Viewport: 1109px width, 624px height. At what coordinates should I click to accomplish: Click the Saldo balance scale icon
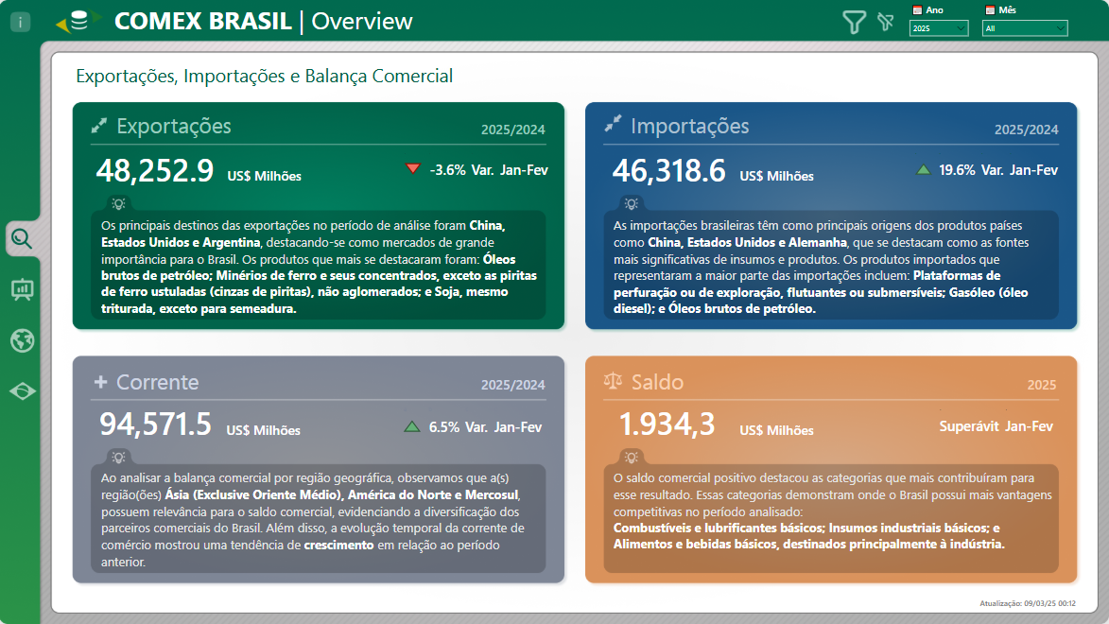[613, 381]
